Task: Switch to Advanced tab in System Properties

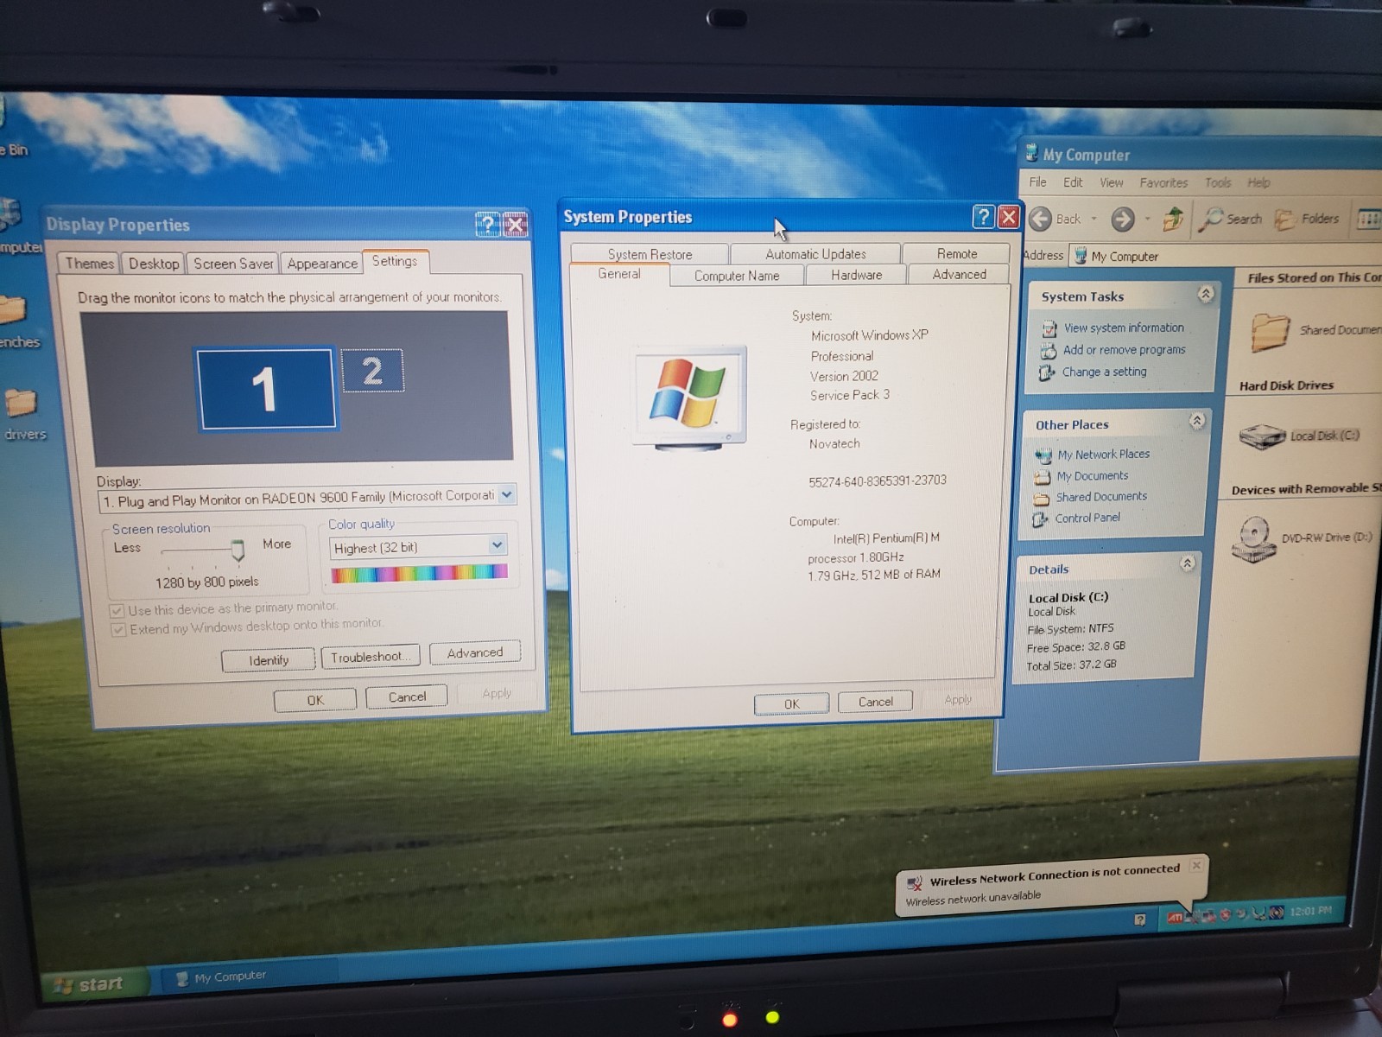Action: [959, 274]
